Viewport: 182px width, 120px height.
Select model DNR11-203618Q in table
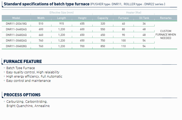(x=16, y=24)
